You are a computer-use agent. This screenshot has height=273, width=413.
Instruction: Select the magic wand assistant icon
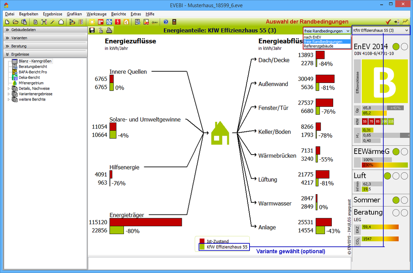(x=52, y=22)
